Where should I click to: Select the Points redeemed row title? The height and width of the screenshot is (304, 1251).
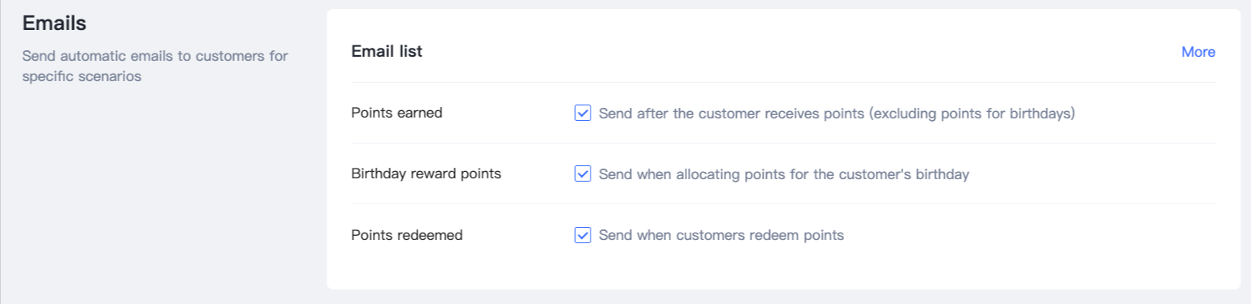tap(407, 235)
